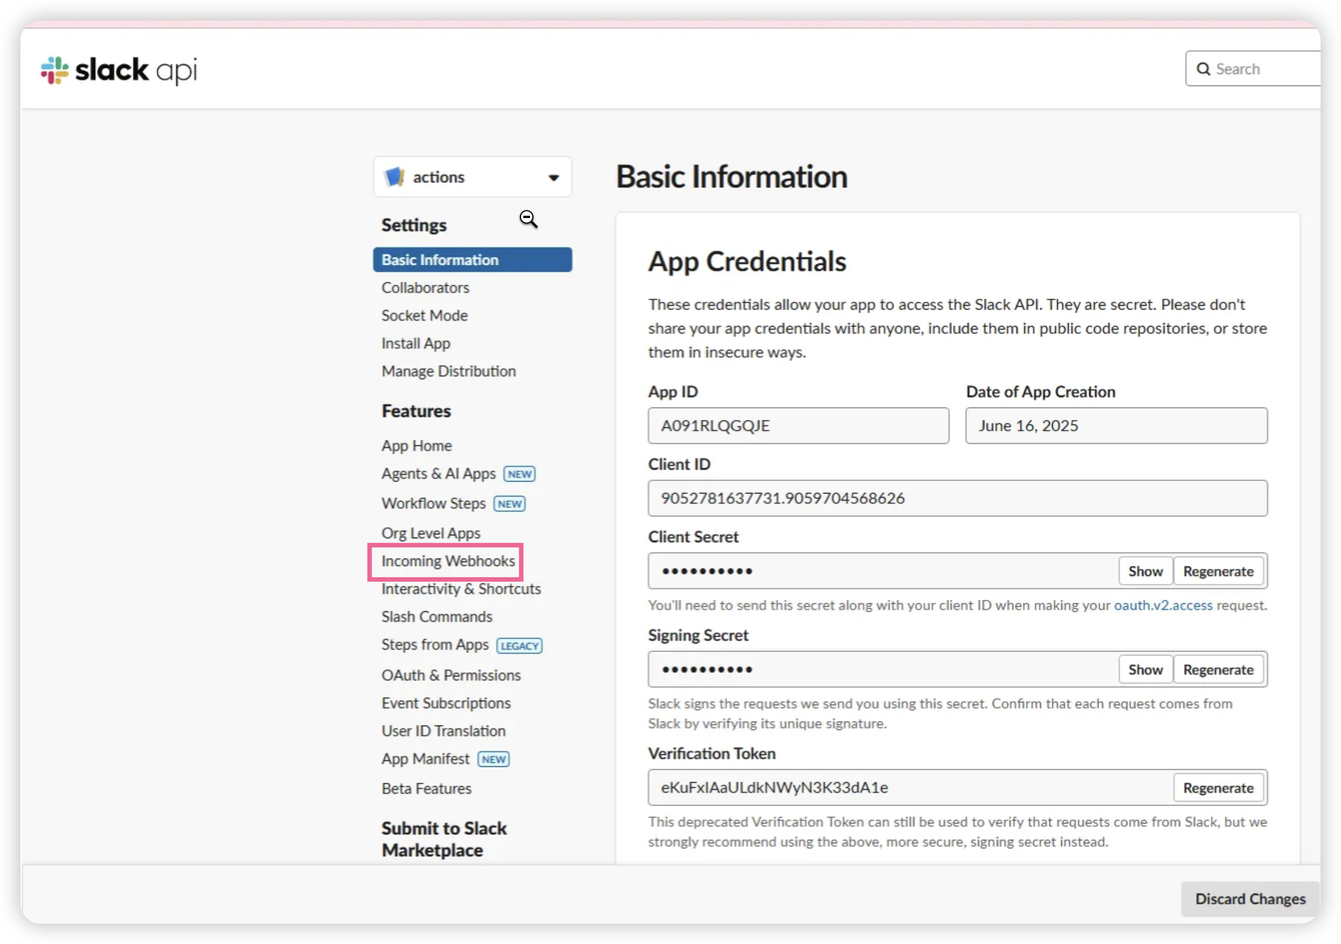Click the Slack API logo
Viewport: 1341px width, 944px height.
(119, 70)
